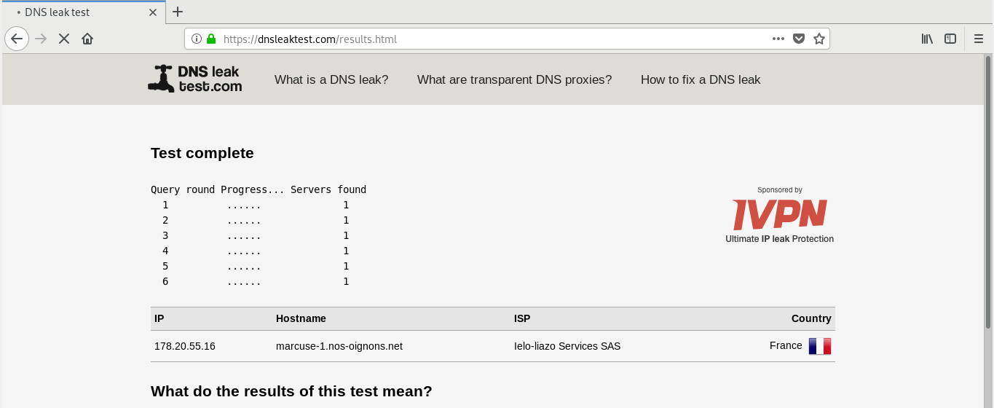994x408 pixels.
Task: Open a new browser tab
Action: pyautogui.click(x=178, y=12)
